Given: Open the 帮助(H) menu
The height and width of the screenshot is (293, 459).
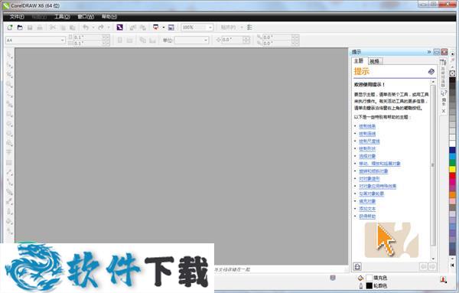Looking at the screenshot, I should [109, 17].
